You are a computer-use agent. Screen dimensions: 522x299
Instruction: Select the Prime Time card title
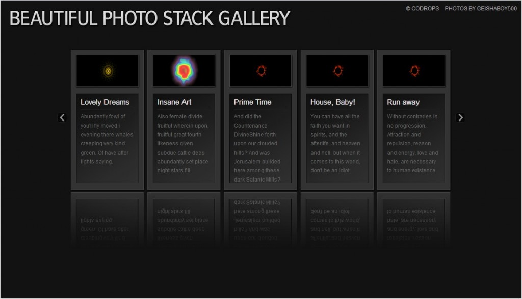click(x=250, y=102)
